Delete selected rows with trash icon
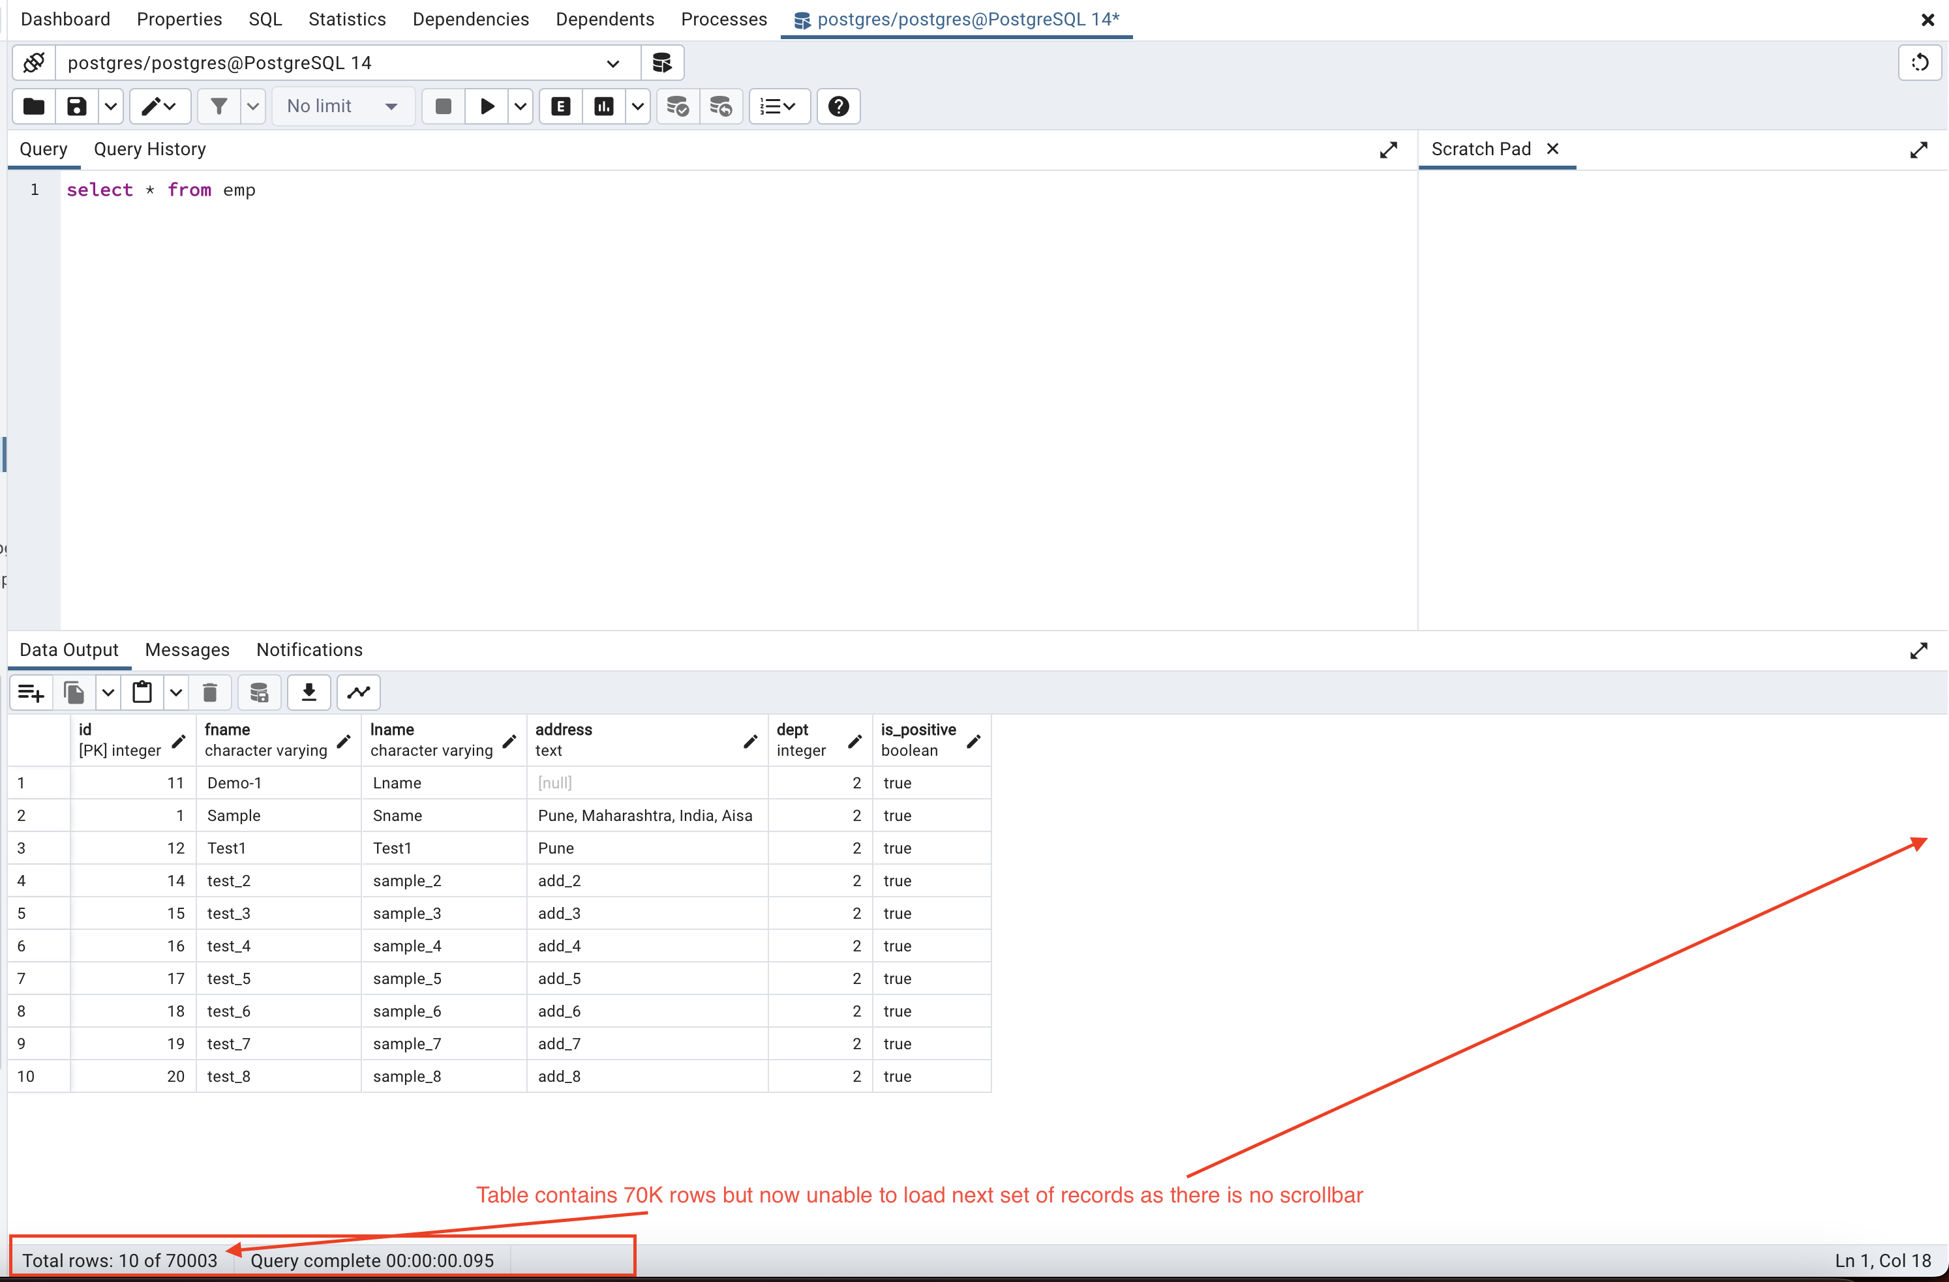Image resolution: width=1949 pixels, height=1282 pixels. (x=211, y=693)
